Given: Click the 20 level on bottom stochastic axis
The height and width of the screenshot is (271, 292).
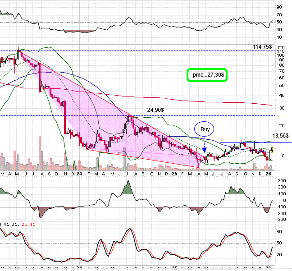Looking at the screenshot, I should pyautogui.click(x=279, y=255).
